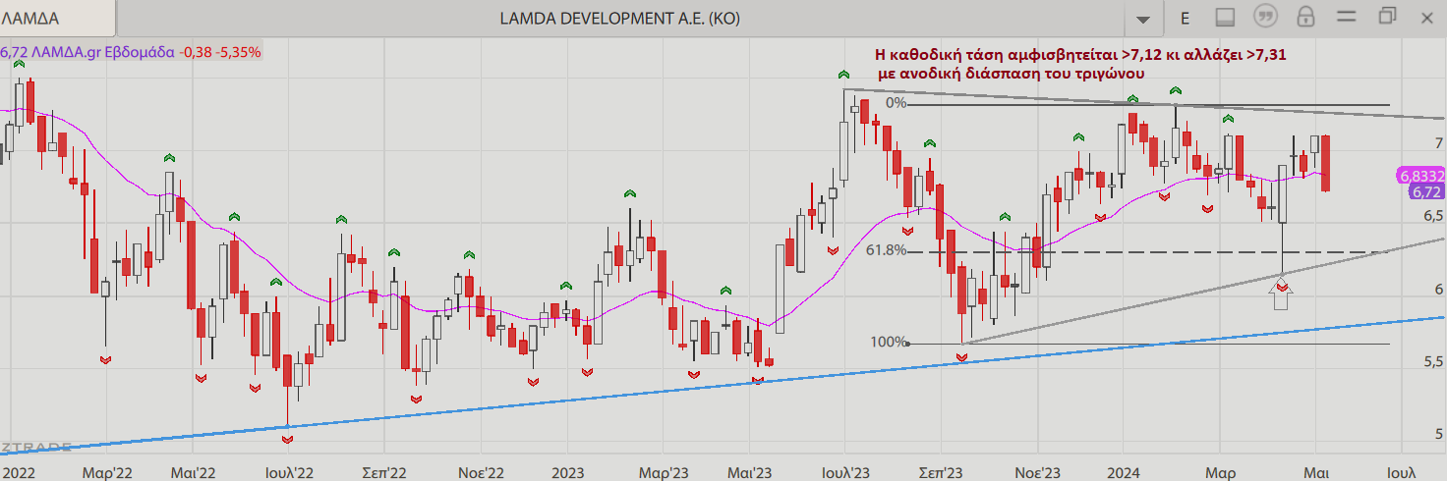Click the Fibonacci 100% label

click(889, 342)
